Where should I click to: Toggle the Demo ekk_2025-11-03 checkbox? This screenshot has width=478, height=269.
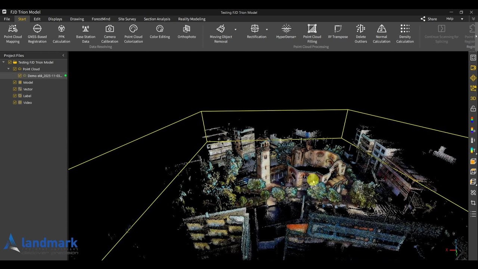[20, 76]
